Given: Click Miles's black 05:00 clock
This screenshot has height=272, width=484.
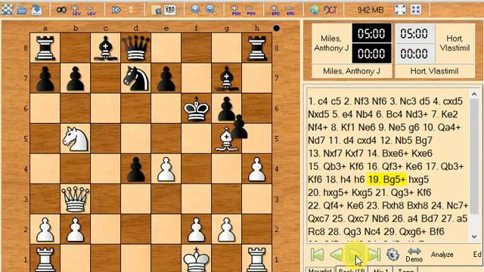Looking at the screenshot, I should tap(371, 33).
